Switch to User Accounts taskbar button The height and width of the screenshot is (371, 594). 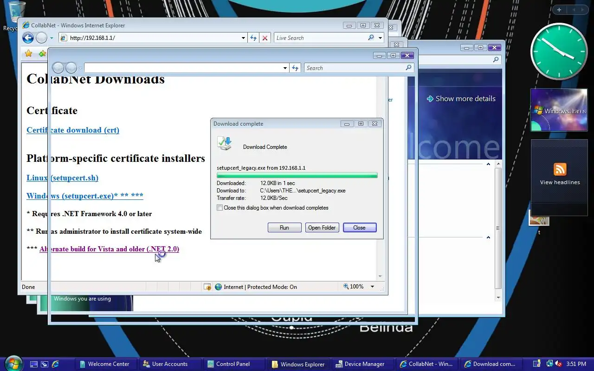coord(170,364)
